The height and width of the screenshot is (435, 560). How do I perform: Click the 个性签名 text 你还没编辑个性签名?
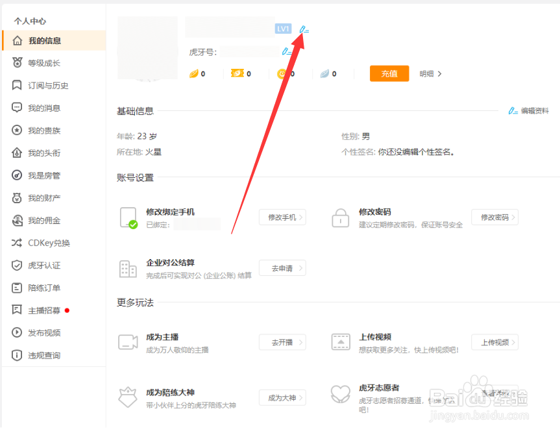point(416,152)
